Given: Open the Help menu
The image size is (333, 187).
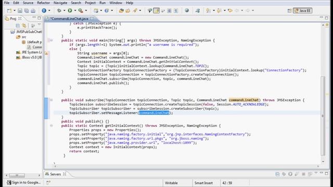Looking at the screenshot, I should 130,3.
